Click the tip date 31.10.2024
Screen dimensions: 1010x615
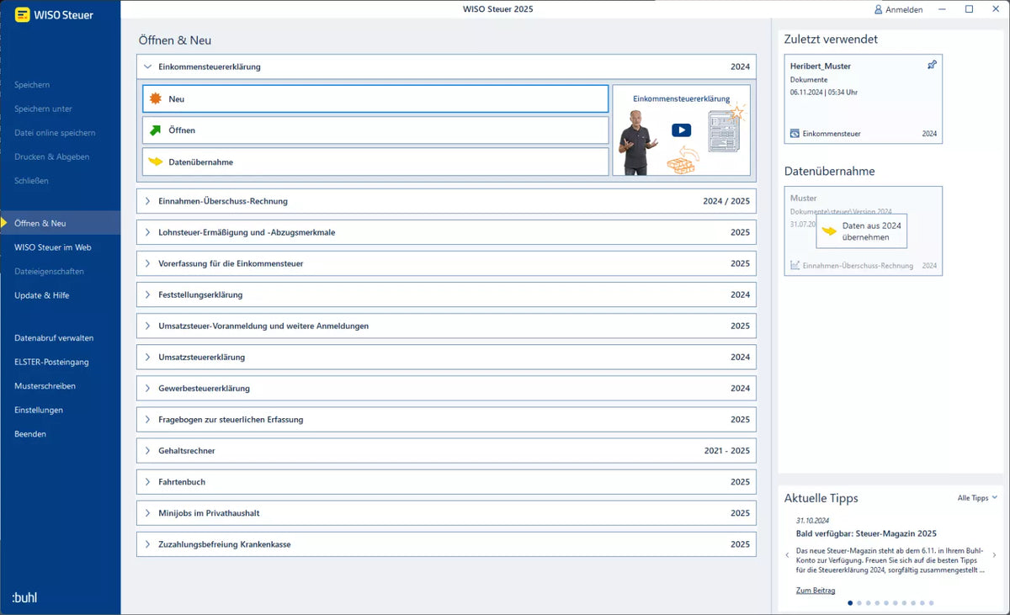814,520
